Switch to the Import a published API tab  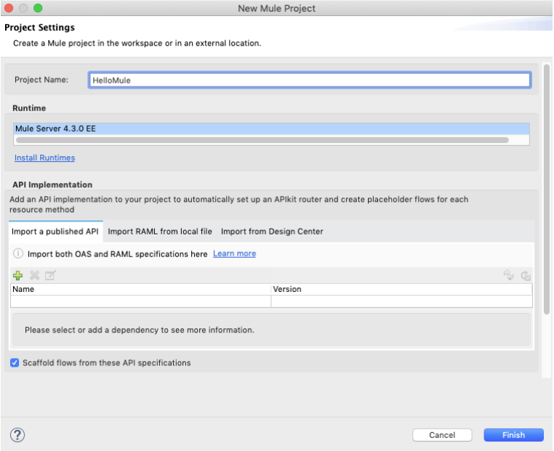click(55, 232)
